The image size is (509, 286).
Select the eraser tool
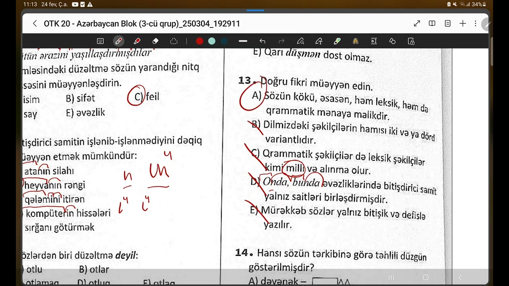click(x=155, y=41)
